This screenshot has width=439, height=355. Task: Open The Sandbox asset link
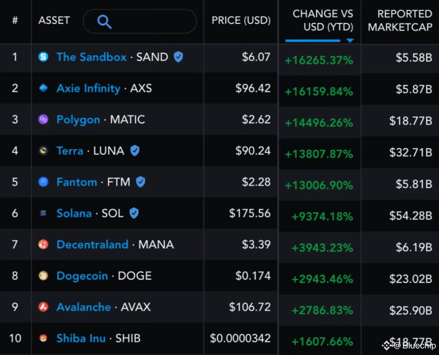[x=91, y=57]
